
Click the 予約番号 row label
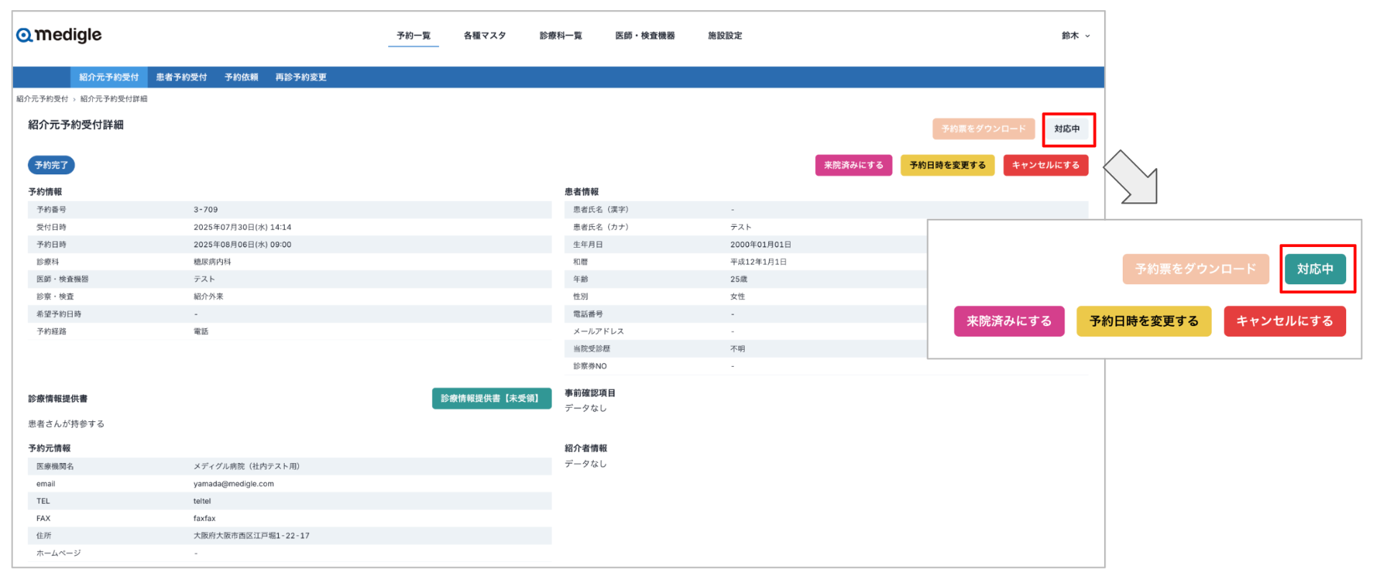[x=51, y=210]
